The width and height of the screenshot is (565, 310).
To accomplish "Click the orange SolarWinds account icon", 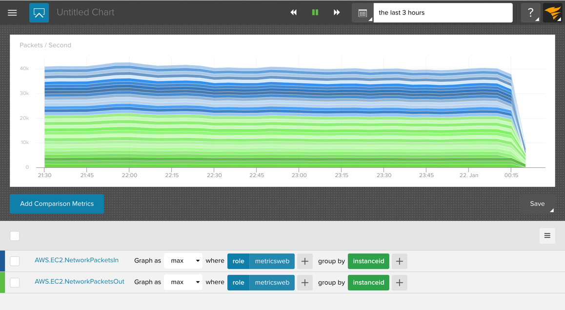I will click(553, 13).
